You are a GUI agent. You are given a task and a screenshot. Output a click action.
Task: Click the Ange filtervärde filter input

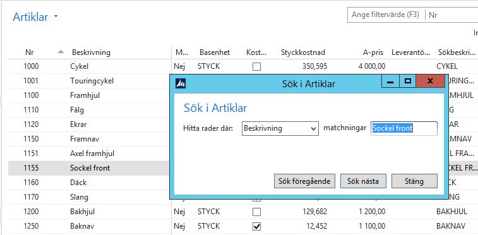[386, 15]
